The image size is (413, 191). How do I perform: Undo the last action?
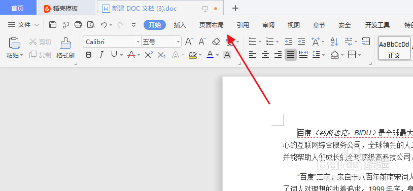tap(104, 25)
